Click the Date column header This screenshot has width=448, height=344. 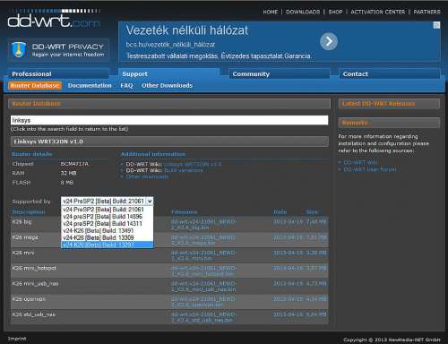(280, 212)
